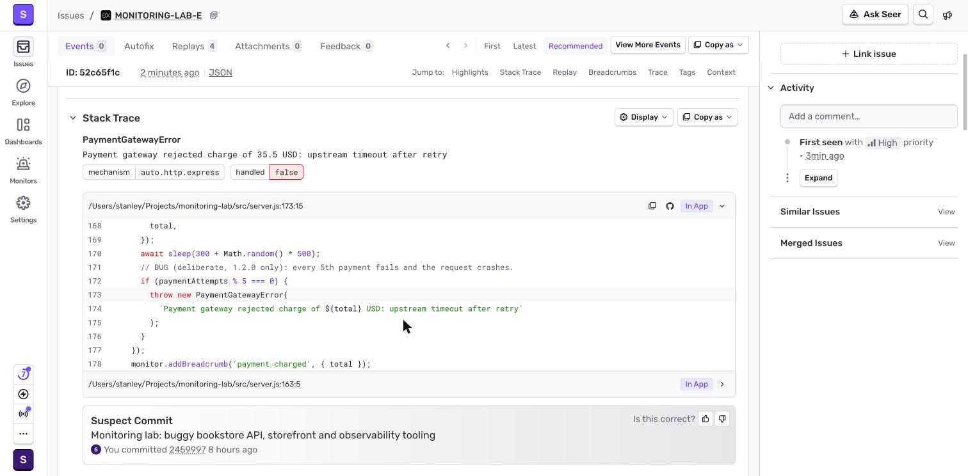Click the Add a comment field

pos(869,116)
